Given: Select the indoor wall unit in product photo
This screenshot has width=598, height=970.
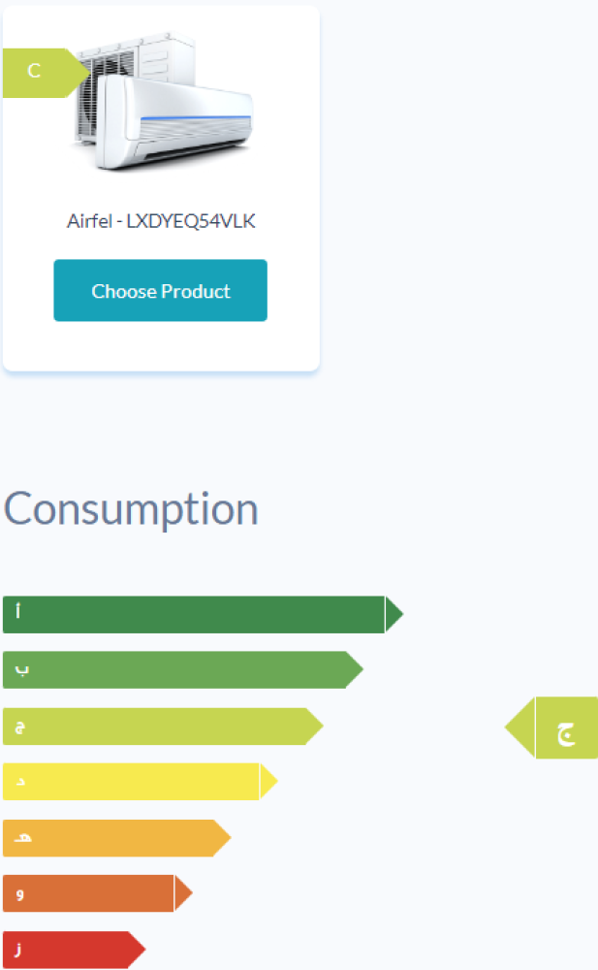Looking at the screenshot, I should coord(174,122).
